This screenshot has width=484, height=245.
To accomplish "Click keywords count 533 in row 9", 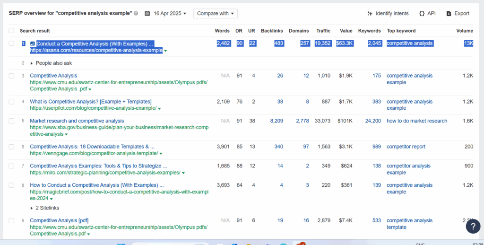I will point(377,220).
